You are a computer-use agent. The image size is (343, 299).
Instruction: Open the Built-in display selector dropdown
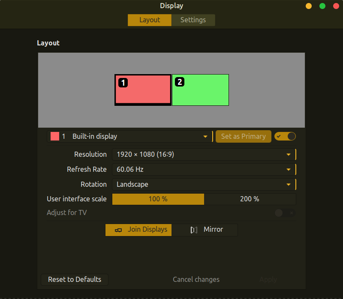click(130, 136)
